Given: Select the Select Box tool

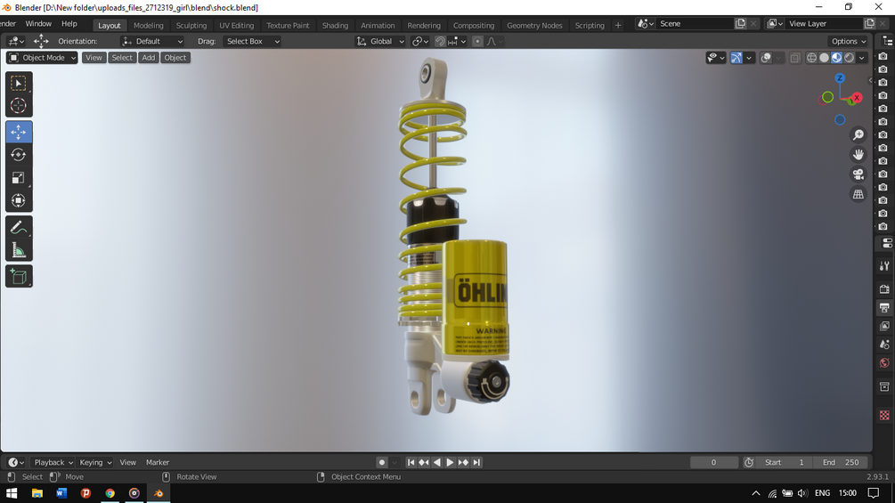Looking at the screenshot, I should (19, 84).
